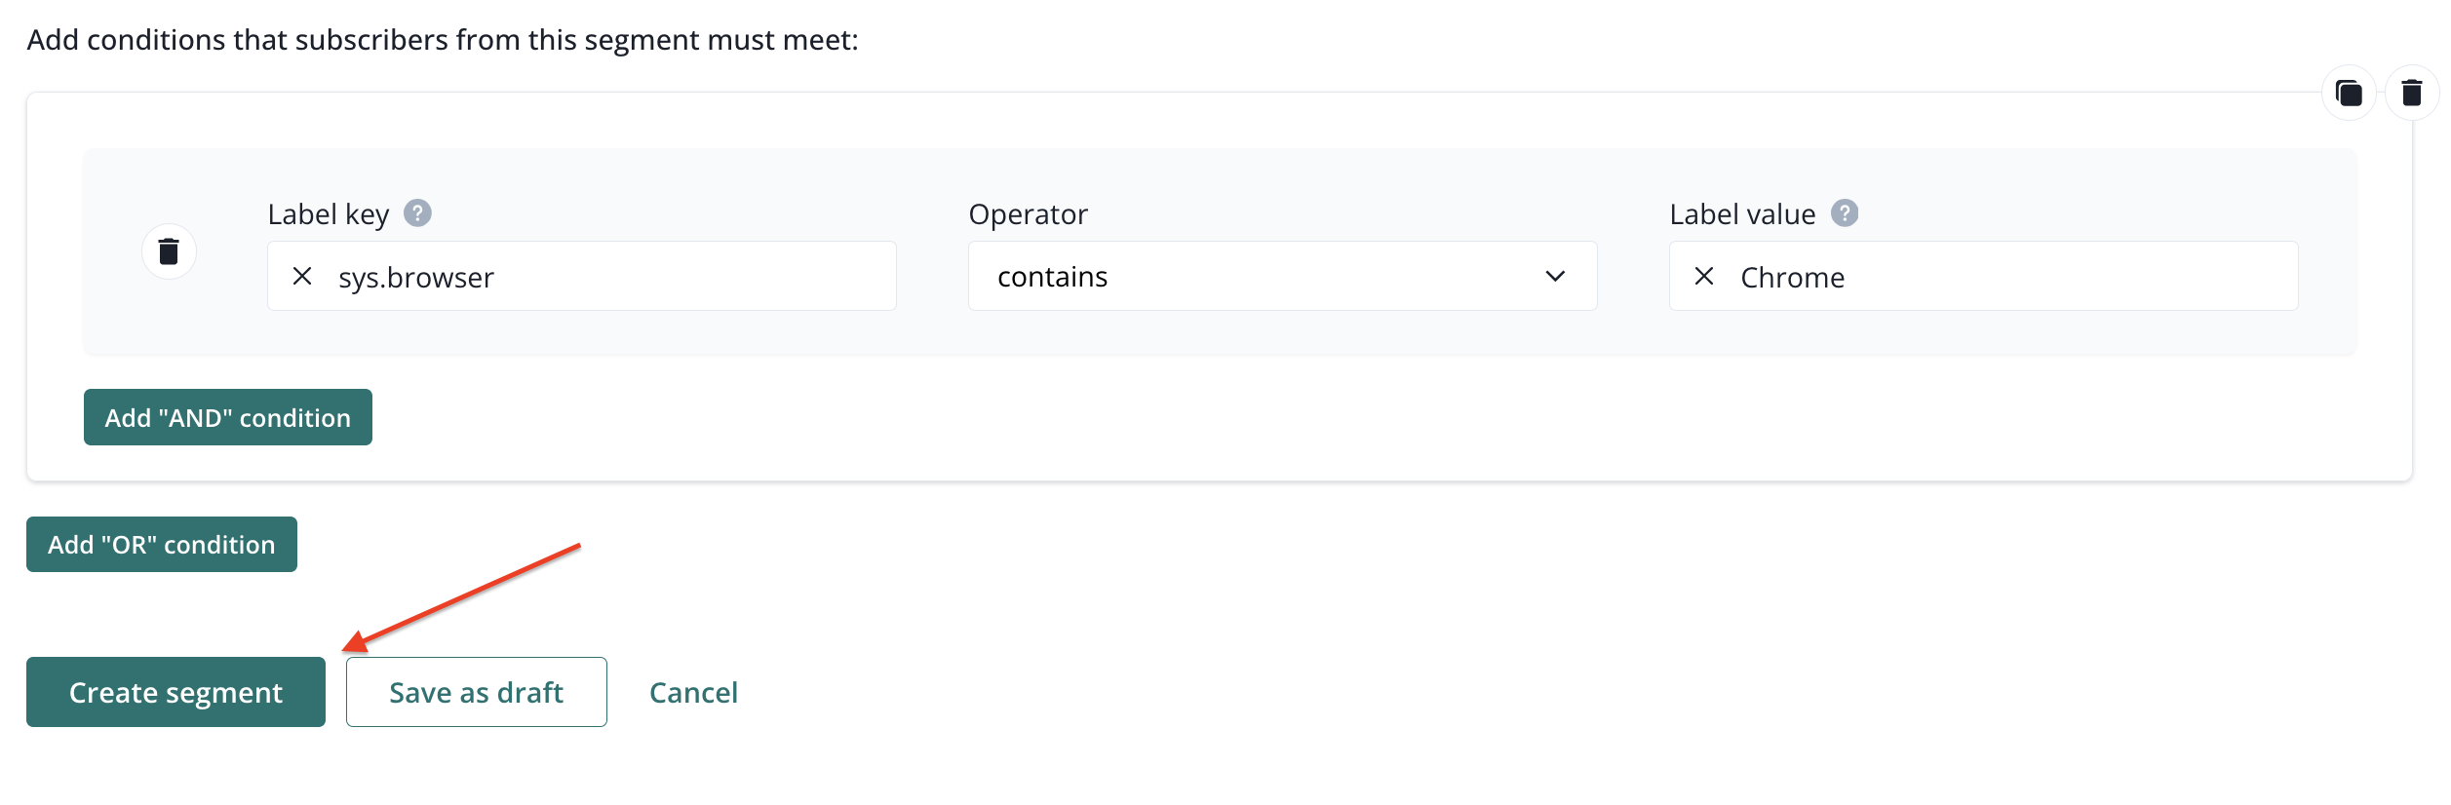Screen dimensions: 2451x805
Task: Delete the whole condition group with the top-right trash icon
Action: point(2412,94)
